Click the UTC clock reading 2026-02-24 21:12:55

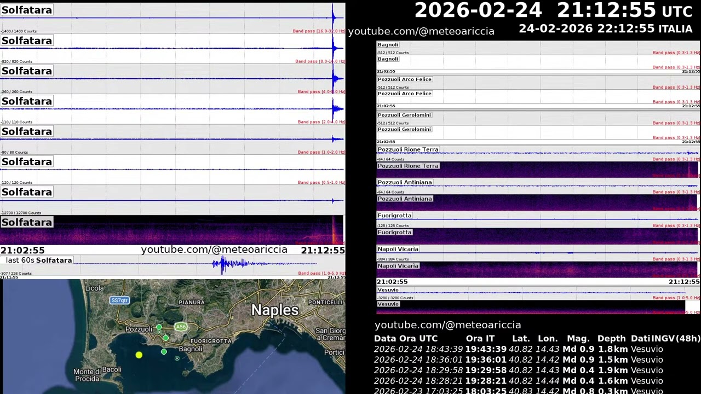[553, 10]
